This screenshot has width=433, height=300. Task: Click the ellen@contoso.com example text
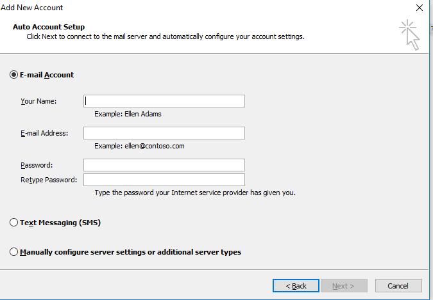click(155, 146)
